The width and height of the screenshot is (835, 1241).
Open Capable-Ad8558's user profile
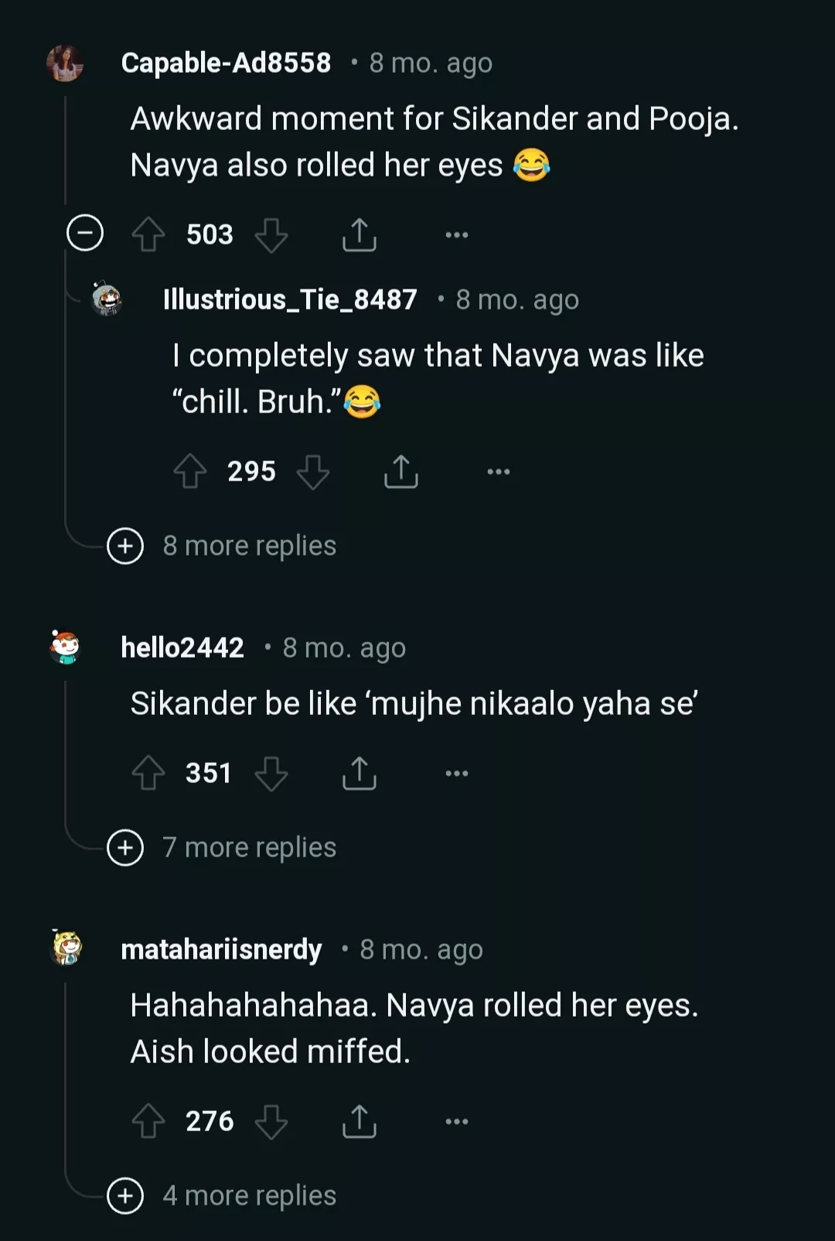[x=226, y=63]
